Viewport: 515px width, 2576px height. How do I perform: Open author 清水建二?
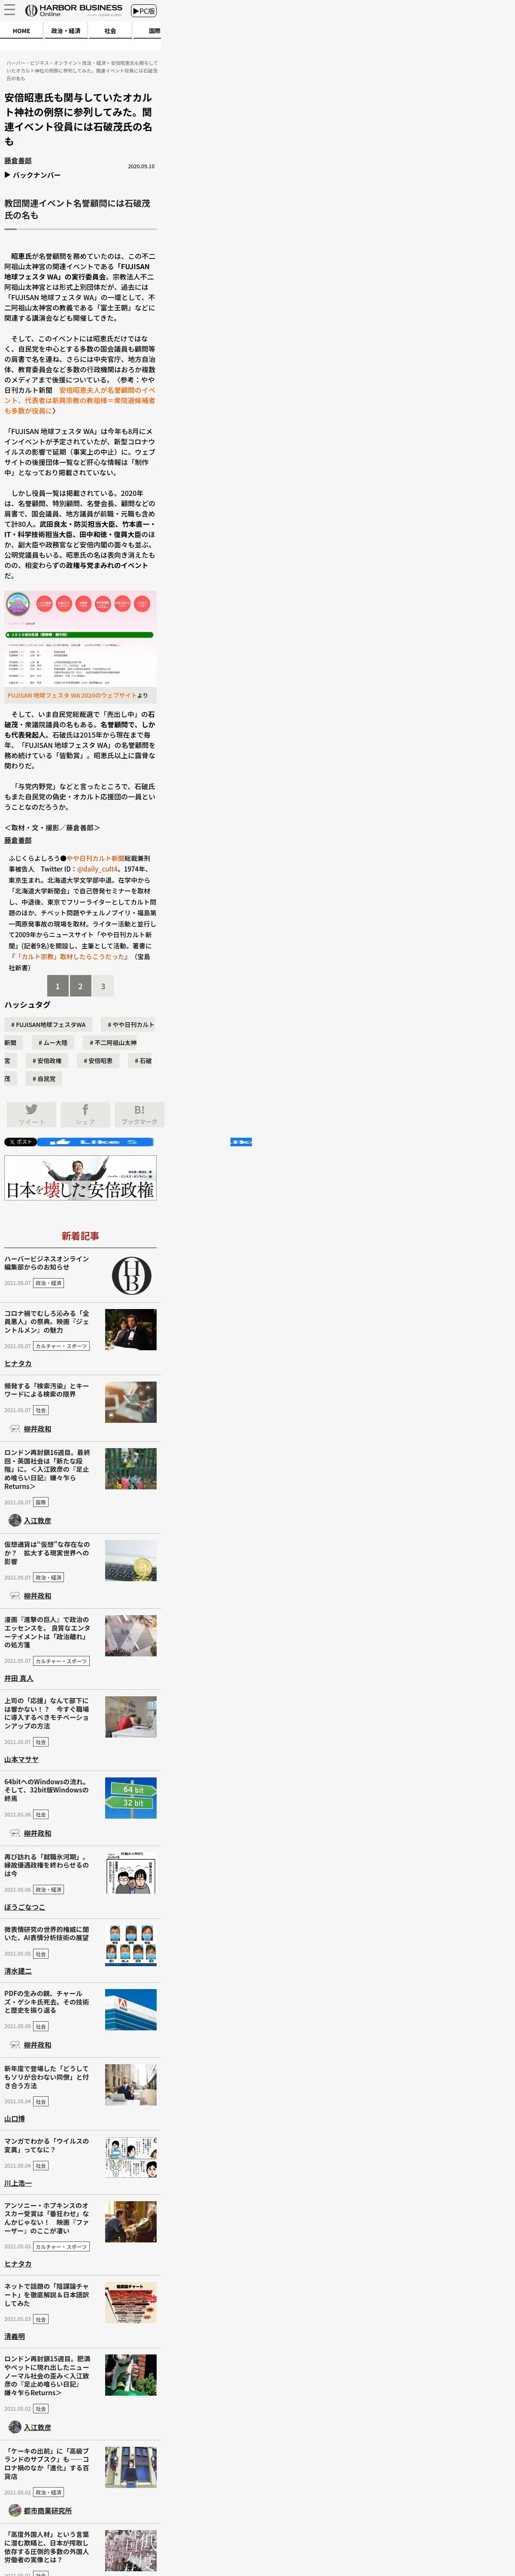tap(18, 1972)
